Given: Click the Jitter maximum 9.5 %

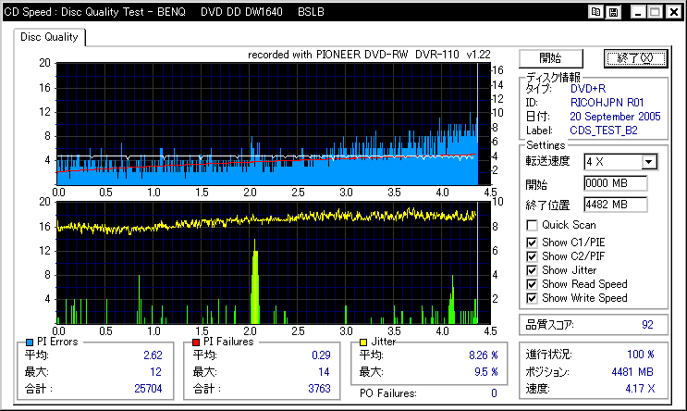Looking at the screenshot, I should pos(486,372).
